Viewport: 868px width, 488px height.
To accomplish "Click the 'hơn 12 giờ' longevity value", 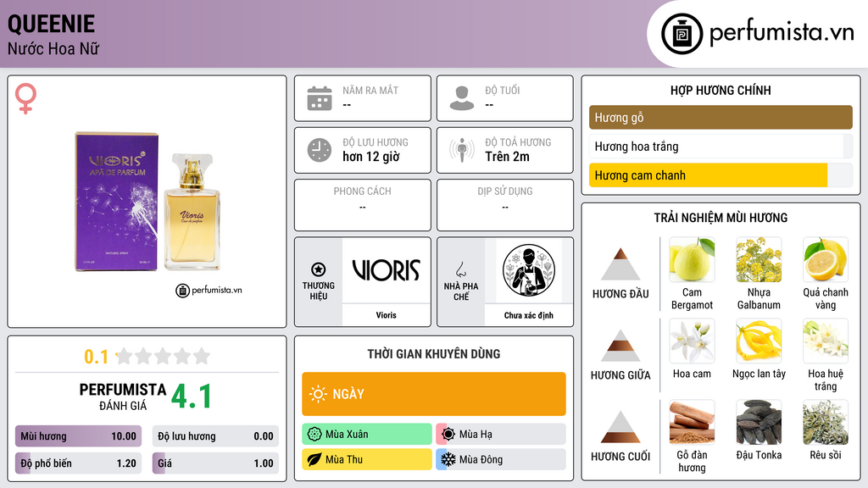I will (x=371, y=157).
